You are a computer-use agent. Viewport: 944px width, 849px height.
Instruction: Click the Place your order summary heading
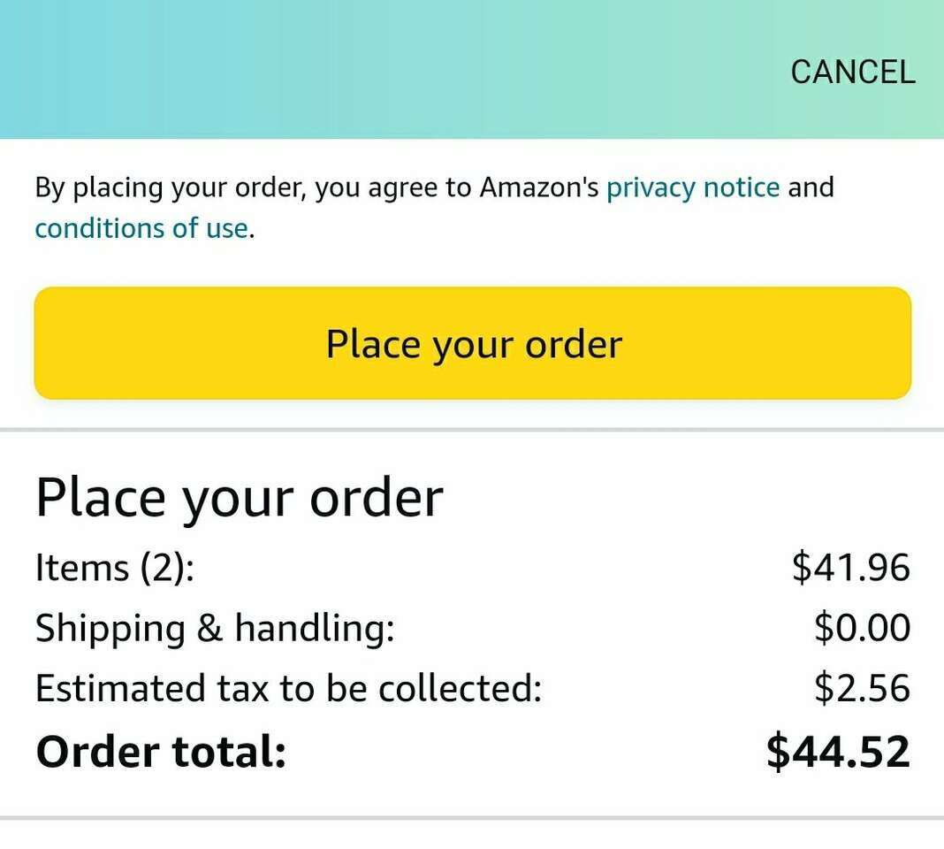pyautogui.click(x=239, y=497)
